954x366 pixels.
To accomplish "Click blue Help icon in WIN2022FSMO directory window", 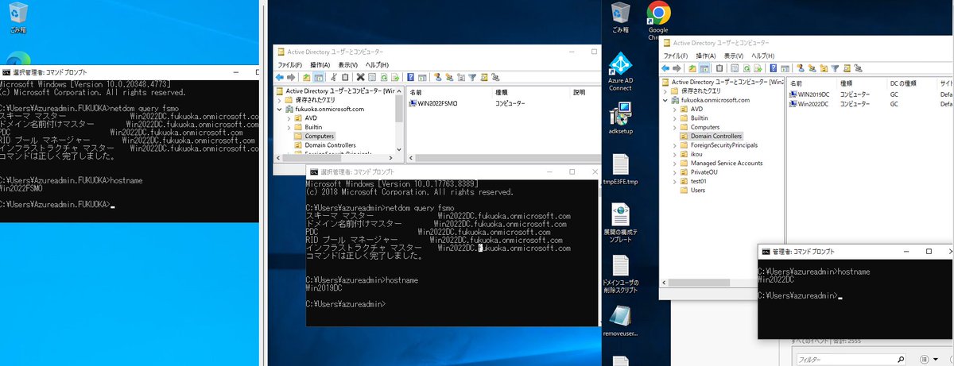I will (410, 77).
